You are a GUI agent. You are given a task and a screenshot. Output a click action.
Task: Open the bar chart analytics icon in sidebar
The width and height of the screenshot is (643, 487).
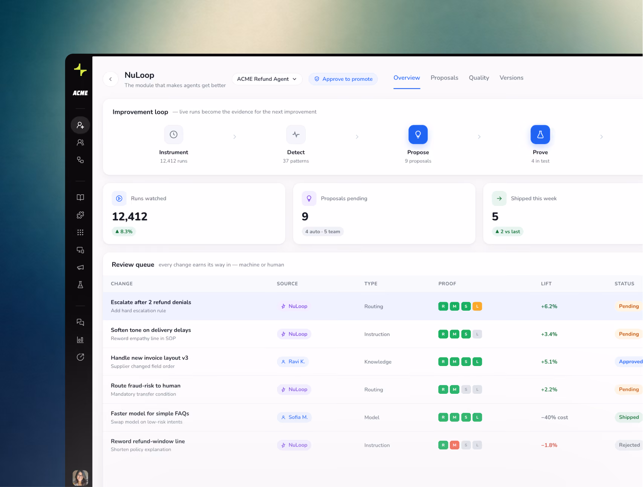[80, 340]
